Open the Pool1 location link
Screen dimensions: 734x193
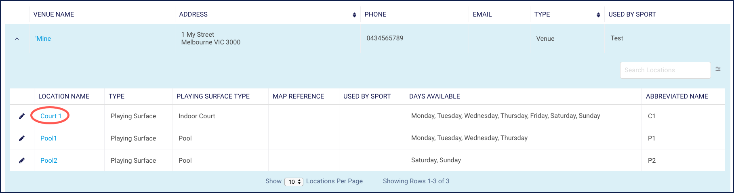tap(48, 138)
